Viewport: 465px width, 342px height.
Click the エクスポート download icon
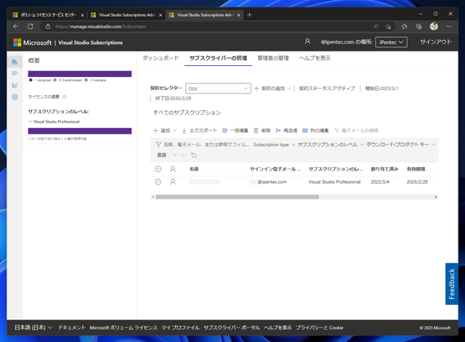(x=185, y=131)
